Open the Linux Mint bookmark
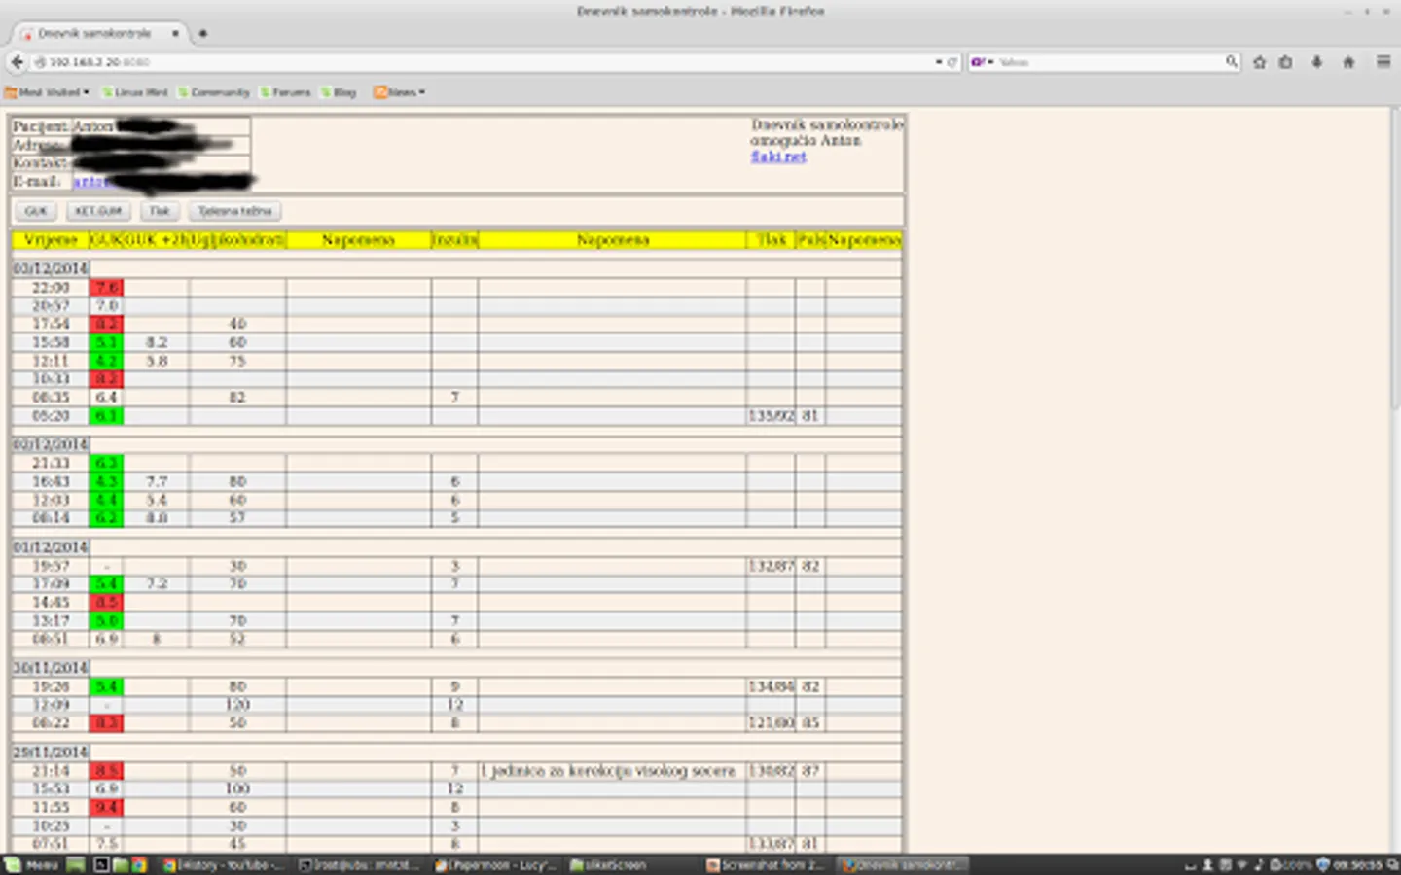Image resolution: width=1401 pixels, height=875 pixels. pyautogui.click(x=135, y=92)
